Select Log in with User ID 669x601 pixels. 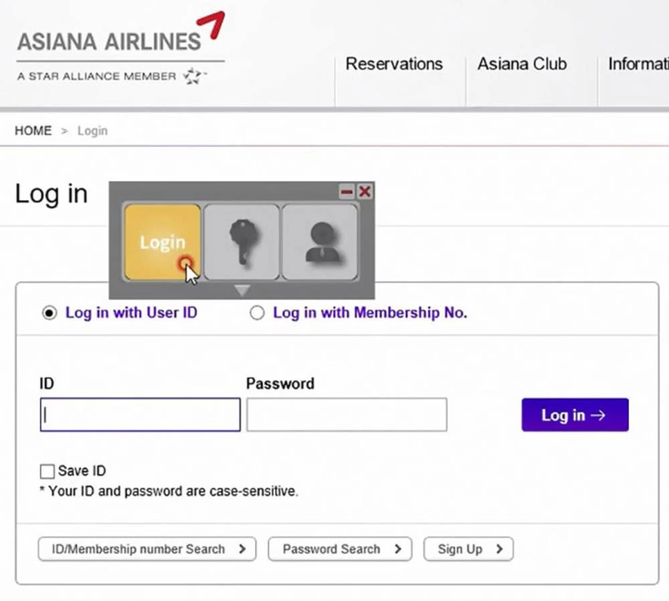coord(50,313)
